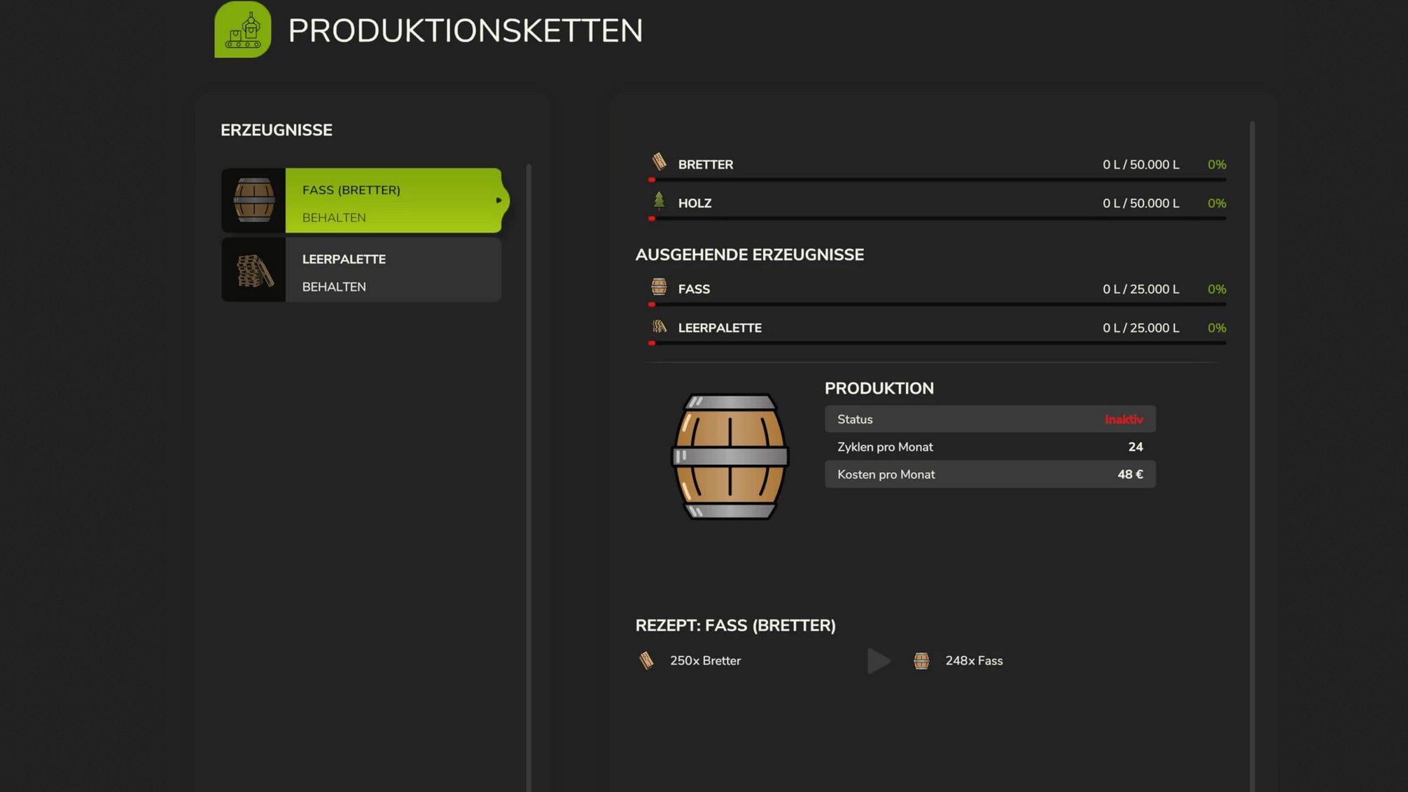Click the Zyklen pro Monat row
The image size is (1408, 792).
click(x=989, y=446)
